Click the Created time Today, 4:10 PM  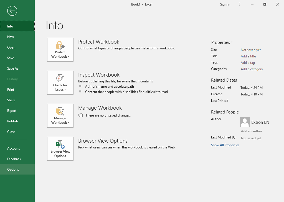tap(251, 94)
